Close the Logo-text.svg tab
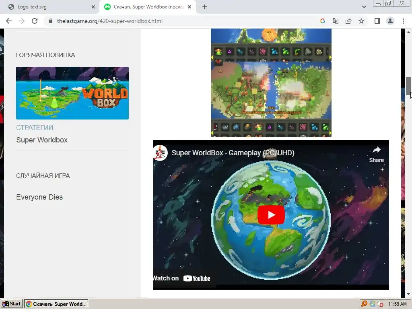Screen dimensions: 412x309 coord(93,7)
